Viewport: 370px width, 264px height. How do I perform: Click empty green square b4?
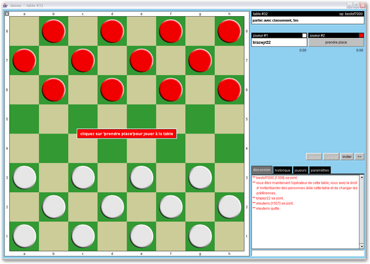pyautogui.click(x=54, y=148)
